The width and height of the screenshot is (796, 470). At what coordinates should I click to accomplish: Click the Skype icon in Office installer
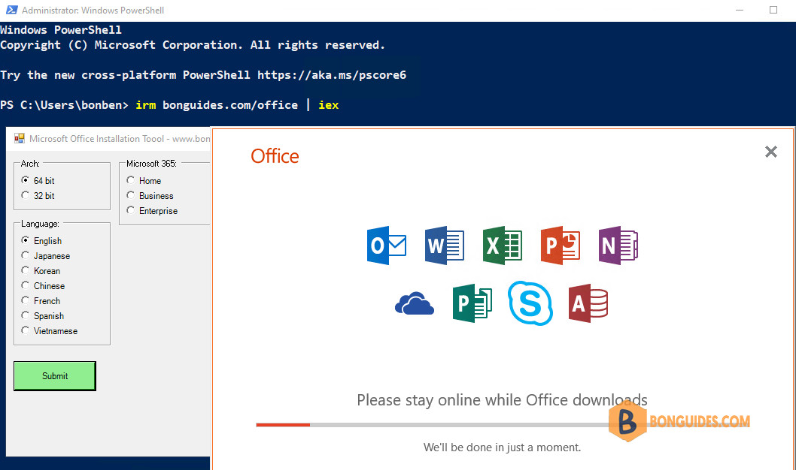pyautogui.click(x=530, y=303)
